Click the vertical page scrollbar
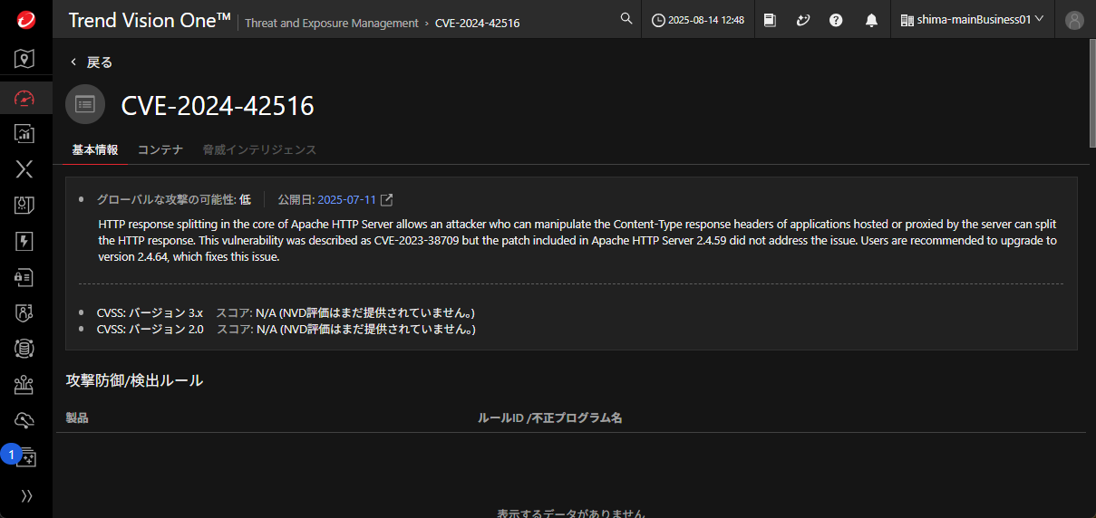The image size is (1096, 518). coord(1091,92)
